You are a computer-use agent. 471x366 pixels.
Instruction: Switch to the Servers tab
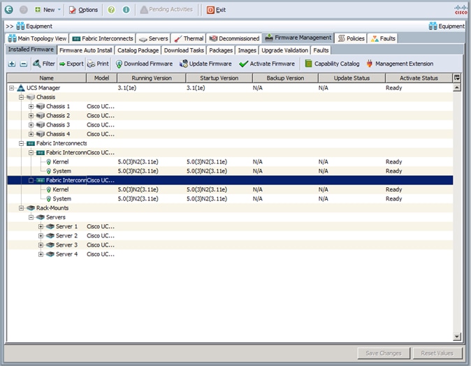pyautogui.click(x=154, y=38)
